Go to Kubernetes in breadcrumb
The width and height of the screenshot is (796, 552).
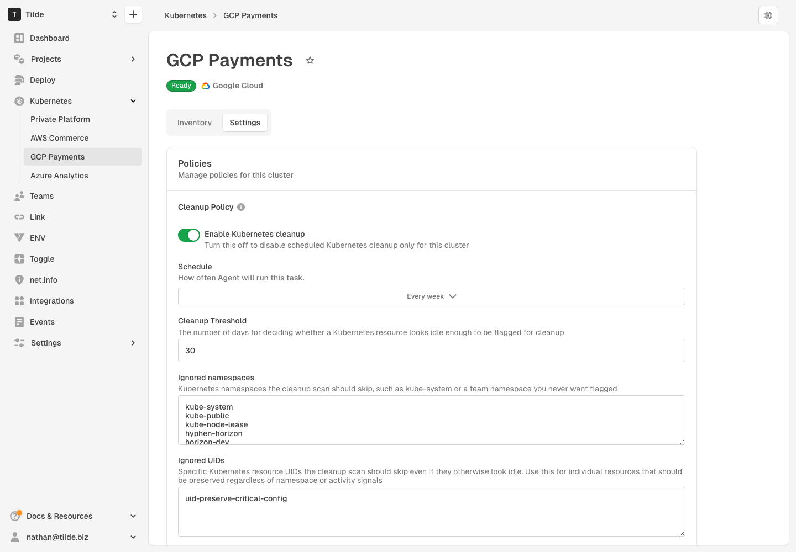[x=186, y=15]
